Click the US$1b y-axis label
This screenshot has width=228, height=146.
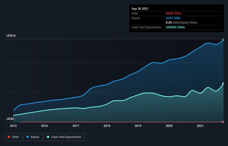click(11, 36)
